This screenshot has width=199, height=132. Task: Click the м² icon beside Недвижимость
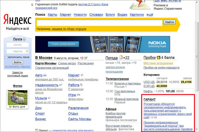coord(61,85)
